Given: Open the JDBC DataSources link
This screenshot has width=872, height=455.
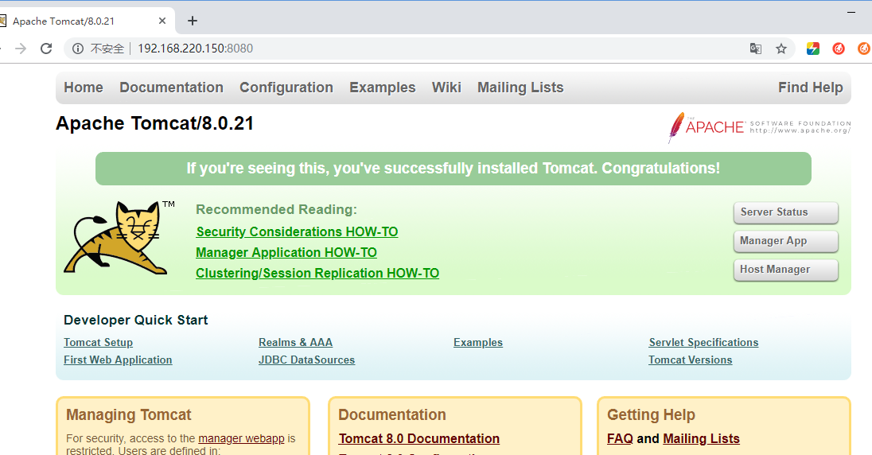Looking at the screenshot, I should coord(306,360).
